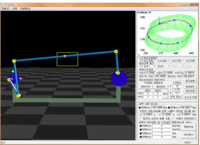Viewport: 200px width, 145px height.
Task: Open the Help (H) menu
Action: pyautogui.click(x=25, y=9)
